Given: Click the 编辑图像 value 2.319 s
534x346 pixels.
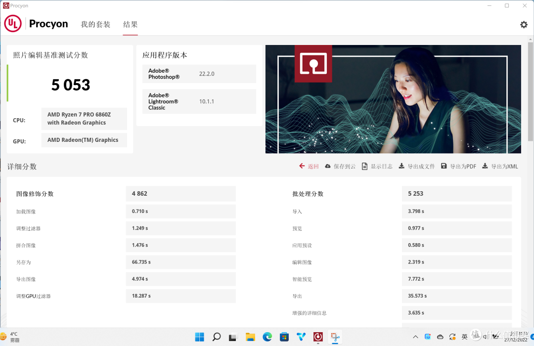Looking at the screenshot, I should point(457,262).
